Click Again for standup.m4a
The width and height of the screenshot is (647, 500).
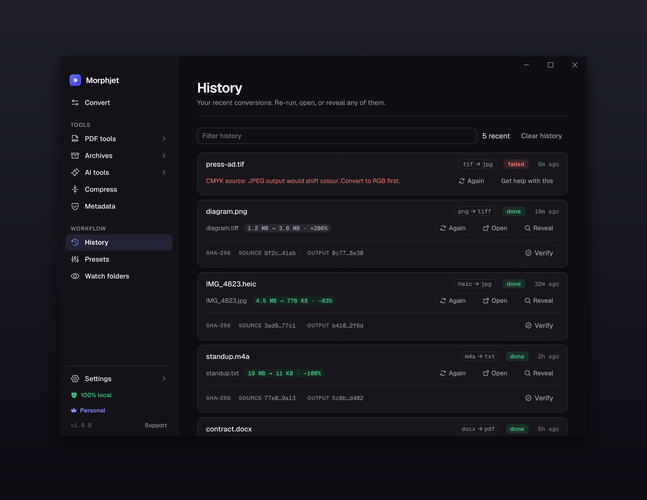point(453,373)
